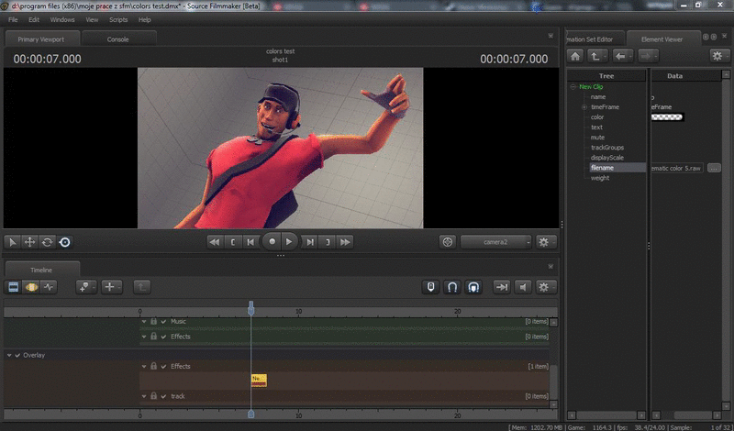The height and width of the screenshot is (431, 734).
Task: Toggle lock on the overlay Effects track
Action: (x=154, y=366)
